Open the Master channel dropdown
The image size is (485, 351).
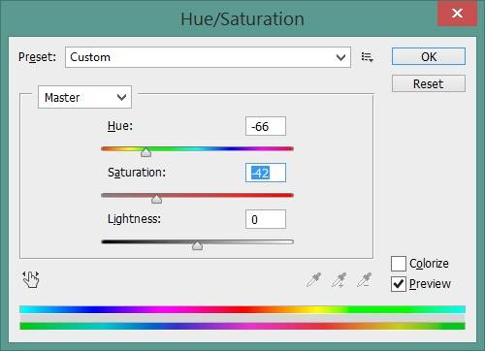[x=84, y=97]
